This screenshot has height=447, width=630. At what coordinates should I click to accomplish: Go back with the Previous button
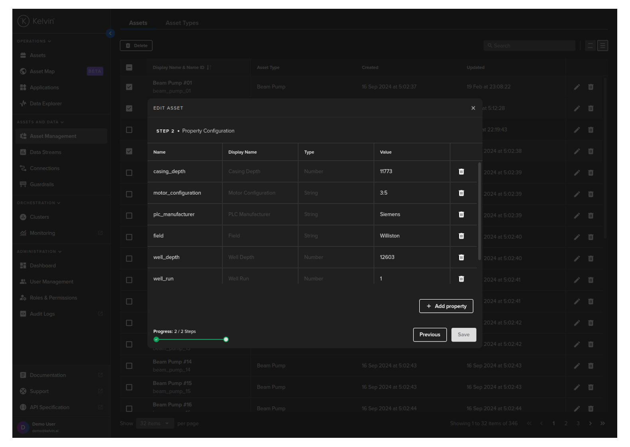coord(429,335)
